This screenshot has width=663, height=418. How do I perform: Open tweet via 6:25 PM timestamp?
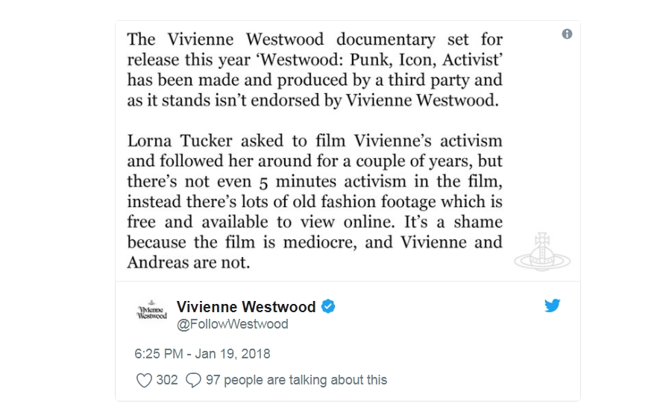[x=159, y=354]
